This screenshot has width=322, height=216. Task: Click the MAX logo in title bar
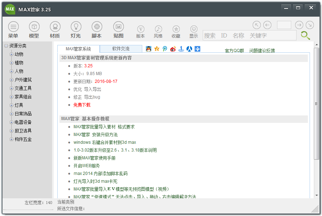pos(10,9)
